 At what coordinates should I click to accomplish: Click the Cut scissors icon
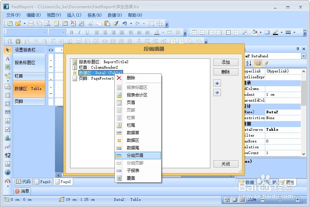click(x=90, y=23)
